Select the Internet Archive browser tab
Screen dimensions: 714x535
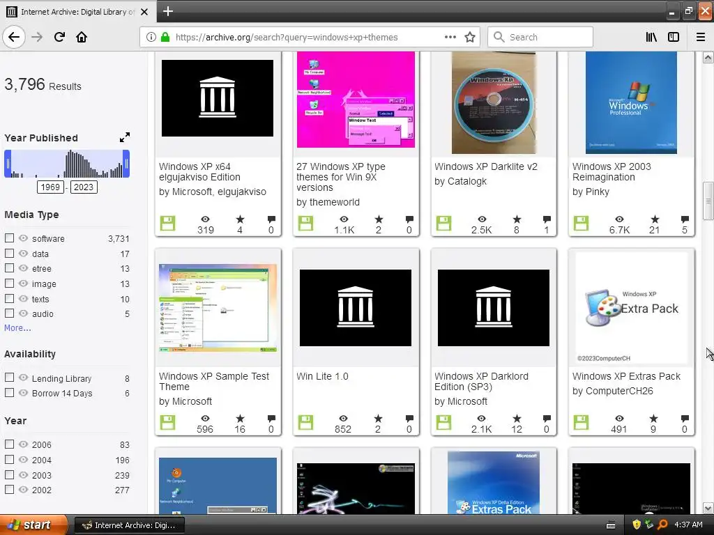point(78,12)
